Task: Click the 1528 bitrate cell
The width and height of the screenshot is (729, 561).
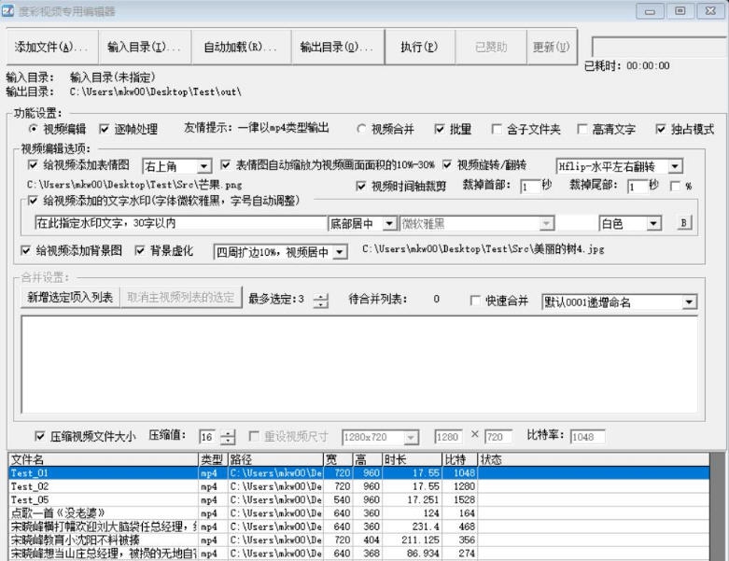Action: click(460, 500)
